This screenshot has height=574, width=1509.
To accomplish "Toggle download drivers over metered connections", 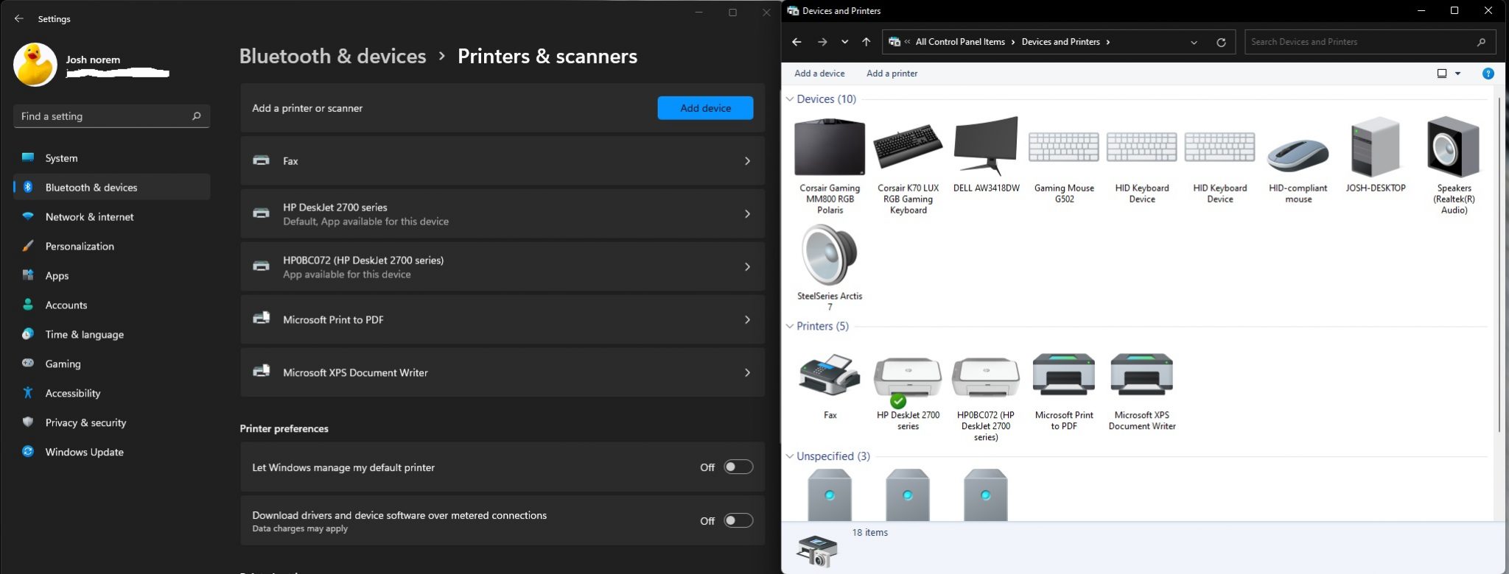I will 738,521.
